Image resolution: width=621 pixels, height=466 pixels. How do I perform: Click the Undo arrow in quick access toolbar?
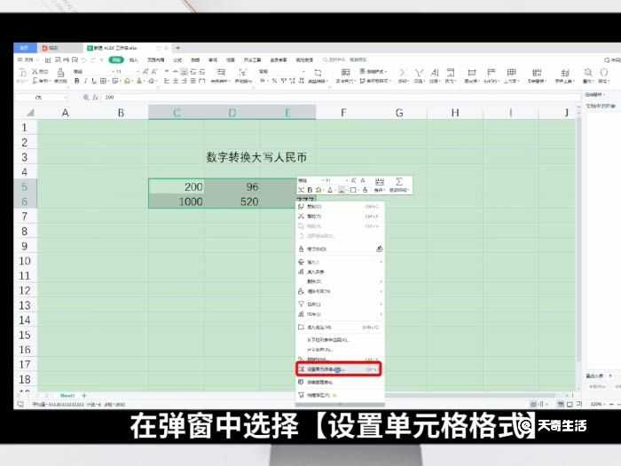pyautogui.click(x=84, y=59)
